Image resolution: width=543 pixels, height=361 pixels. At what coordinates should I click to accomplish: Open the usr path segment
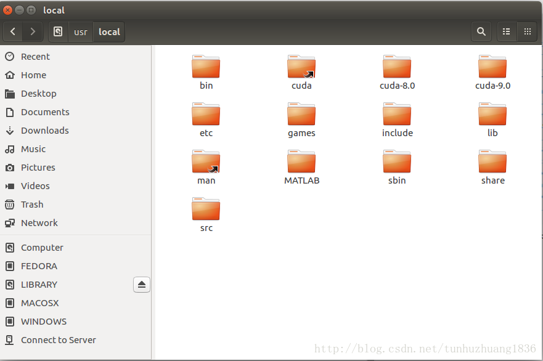[81, 32]
